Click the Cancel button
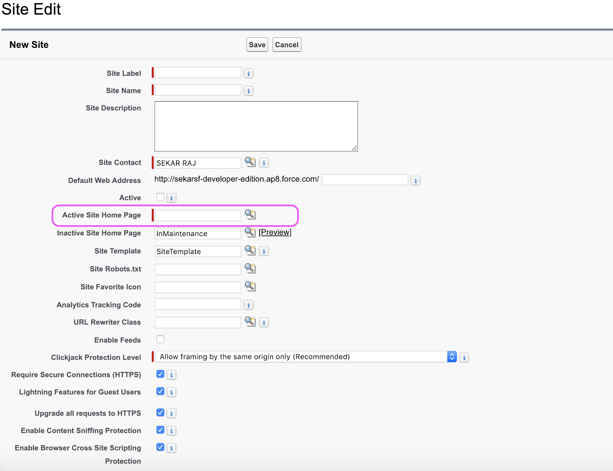The height and width of the screenshot is (471, 613). [x=287, y=45]
